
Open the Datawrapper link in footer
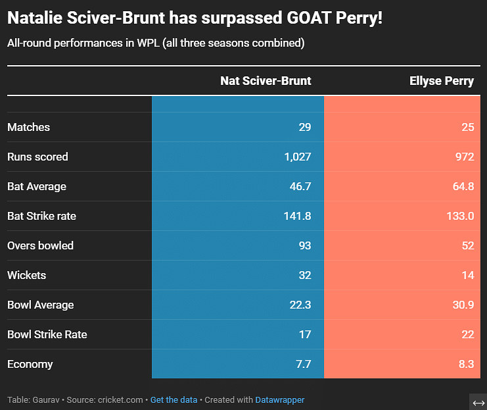tap(279, 400)
